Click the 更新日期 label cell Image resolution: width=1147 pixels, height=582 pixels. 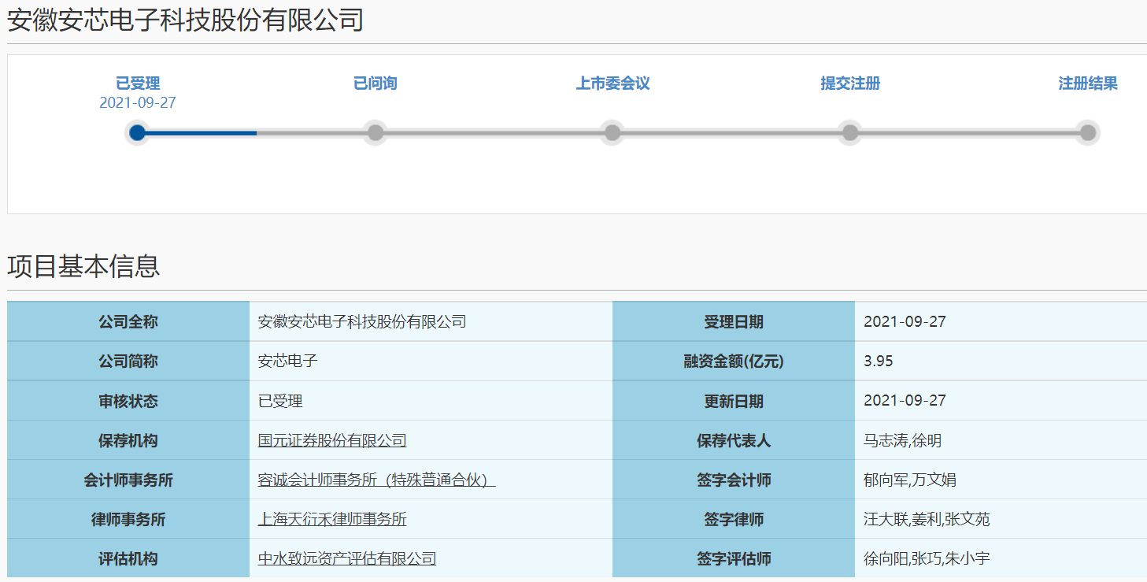pyautogui.click(x=734, y=401)
